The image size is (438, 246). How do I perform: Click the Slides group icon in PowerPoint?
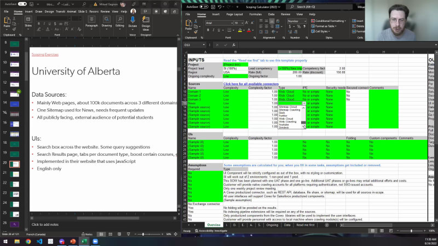point(28,20)
